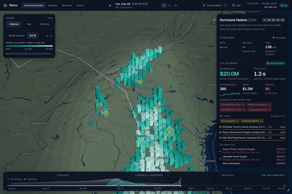Jump to the landfall diamond marker on Sep 27

pos(119,185)
